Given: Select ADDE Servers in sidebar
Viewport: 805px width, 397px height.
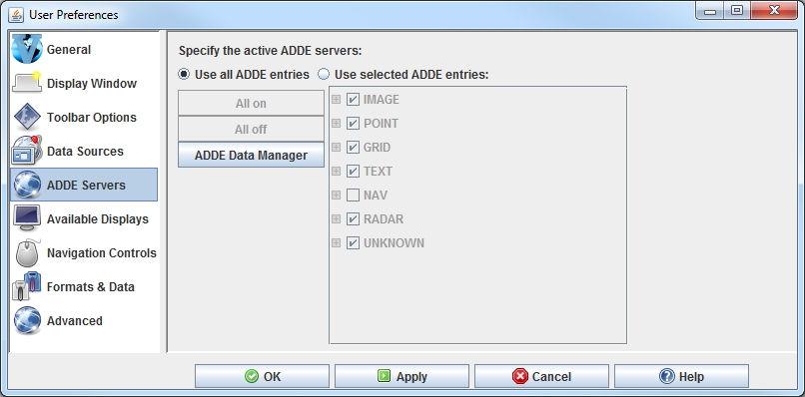Looking at the screenshot, I should point(84,185).
